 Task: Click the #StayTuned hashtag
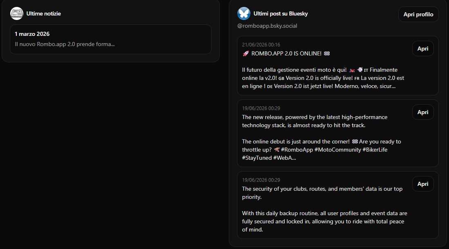pyautogui.click(x=257, y=158)
